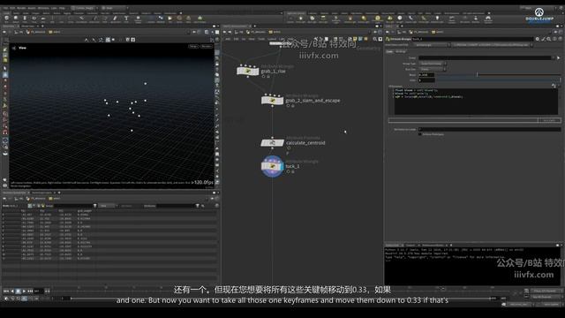The width and height of the screenshot is (565, 318).
Task: Open the Group Type dropdown
Action: click(x=433, y=64)
